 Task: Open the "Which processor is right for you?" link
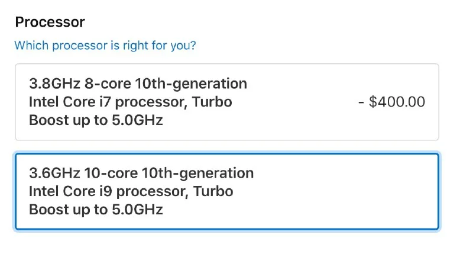(105, 46)
